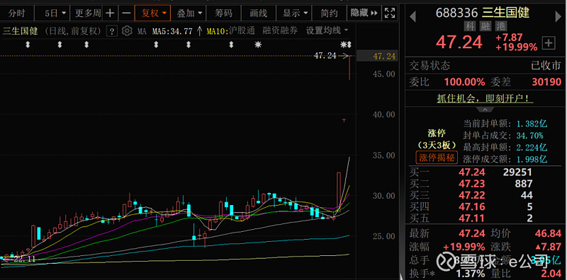567x280 pixels.
Task: Click the 融 tag badge
Action: tap(485, 25)
